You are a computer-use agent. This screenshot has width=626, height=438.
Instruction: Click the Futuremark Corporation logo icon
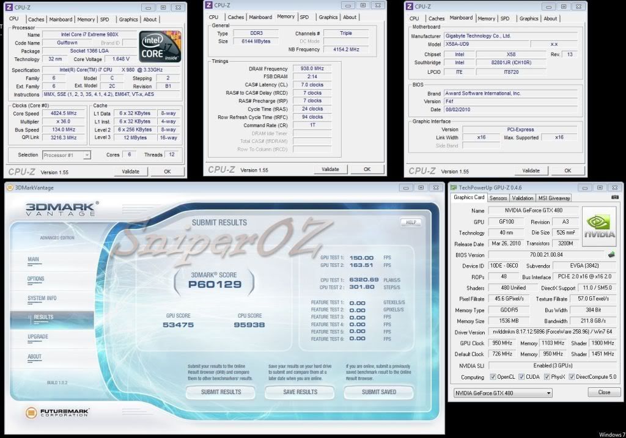pyautogui.click(x=31, y=413)
